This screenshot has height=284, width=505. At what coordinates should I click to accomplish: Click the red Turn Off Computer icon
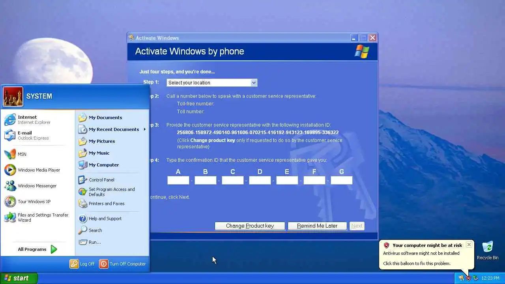coord(104,264)
